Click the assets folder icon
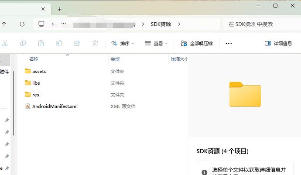The height and width of the screenshot is (175, 301). 27,71
